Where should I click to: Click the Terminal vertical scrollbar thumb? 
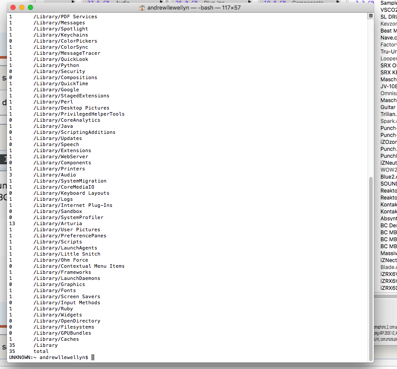click(x=371, y=269)
